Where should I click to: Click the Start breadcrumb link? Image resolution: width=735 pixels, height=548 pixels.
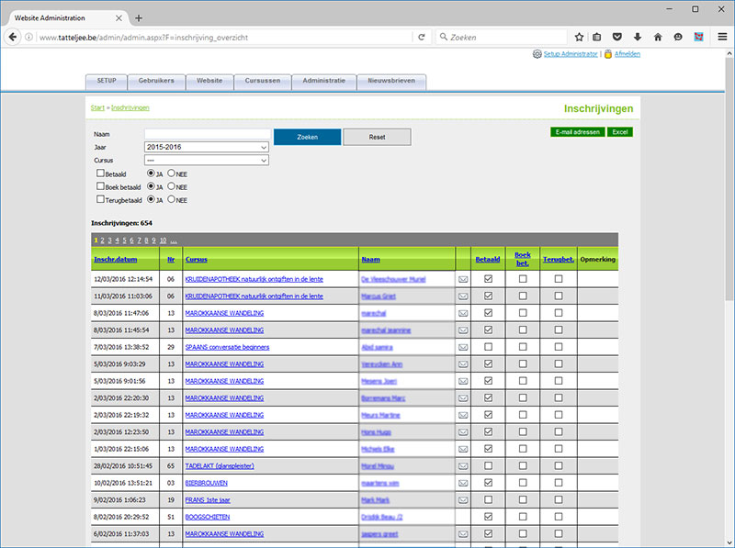click(97, 107)
